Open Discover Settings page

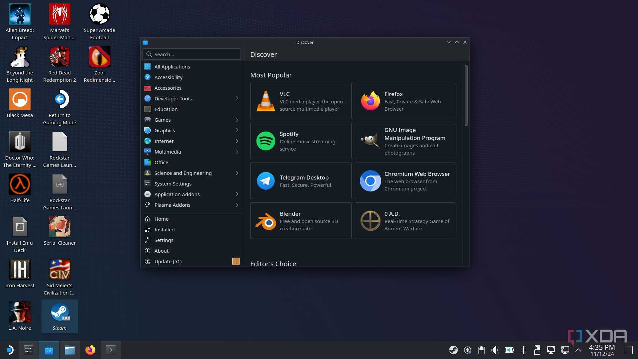192,240
